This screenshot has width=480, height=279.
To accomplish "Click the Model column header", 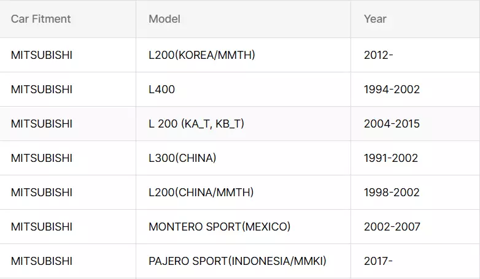I will [x=165, y=19].
